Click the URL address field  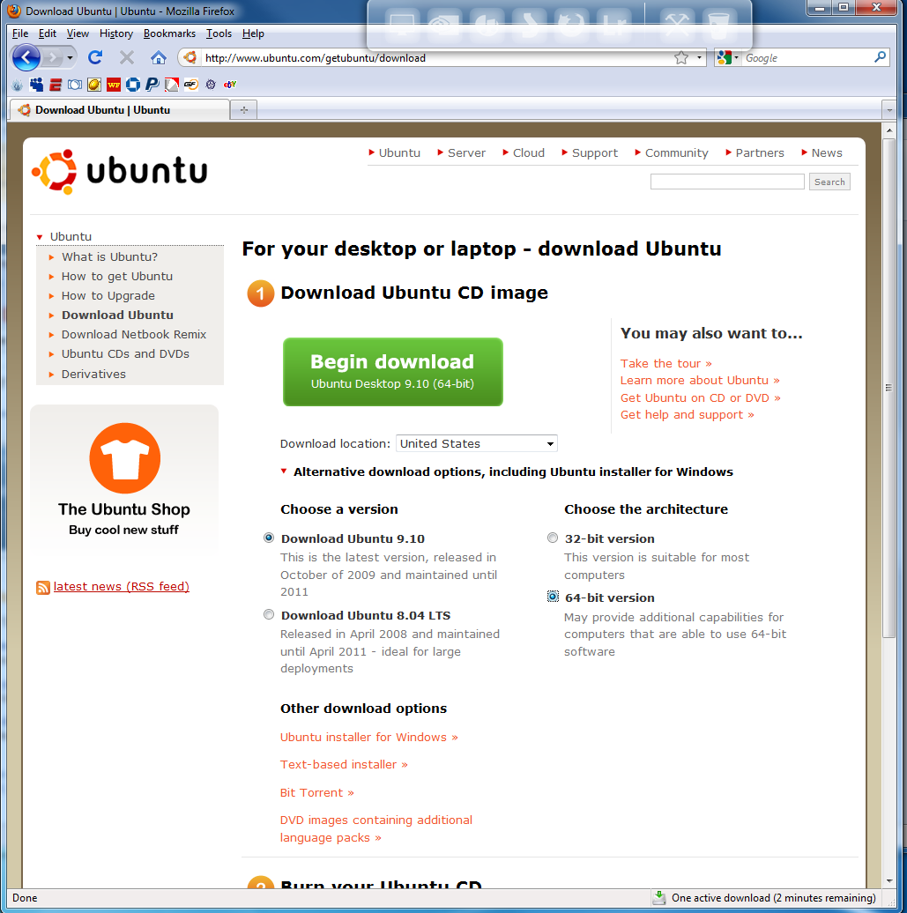pos(437,57)
